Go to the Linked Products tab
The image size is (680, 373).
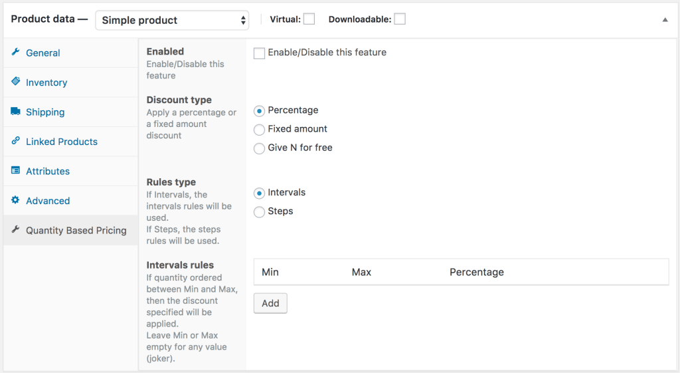pyautogui.click(x=62, y=142)
